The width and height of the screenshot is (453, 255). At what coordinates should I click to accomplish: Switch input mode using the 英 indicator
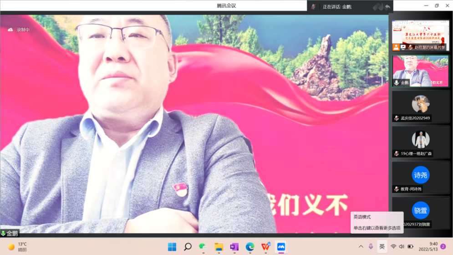(x=382, y=247)
